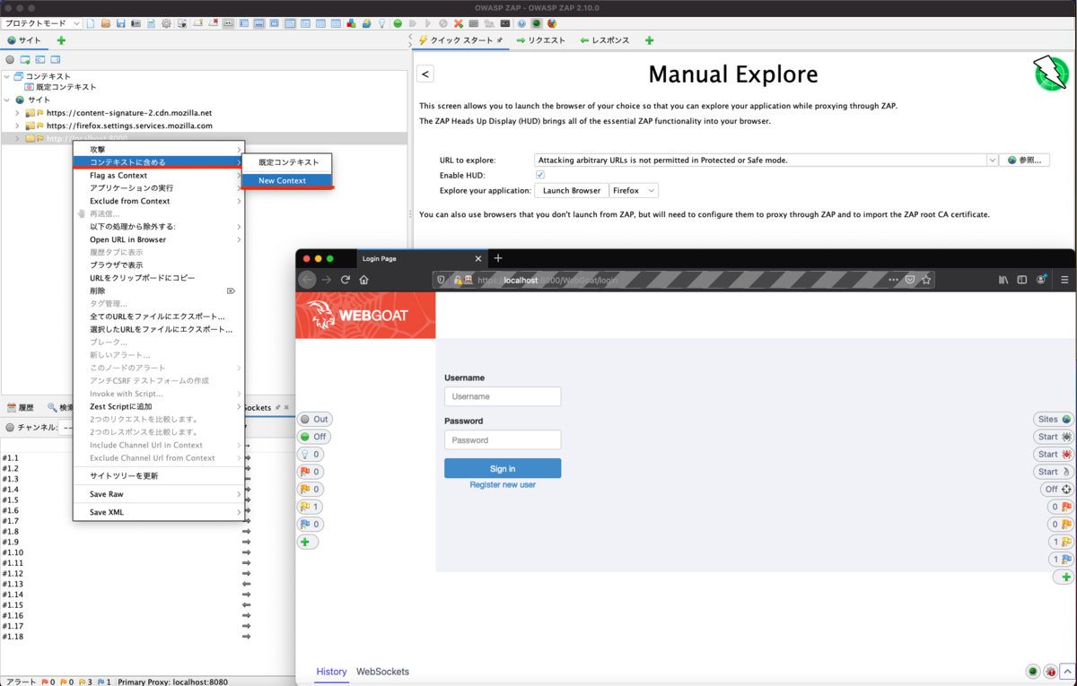Create a new ZAP session
The height and width of the screenshot is (686, 1077).
click(x=91, y=22)
